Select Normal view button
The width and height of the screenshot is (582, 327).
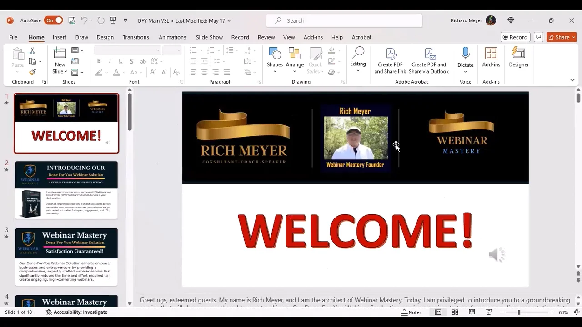[438, 312]
